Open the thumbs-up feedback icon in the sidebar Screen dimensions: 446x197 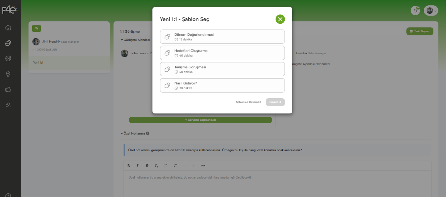8,89
